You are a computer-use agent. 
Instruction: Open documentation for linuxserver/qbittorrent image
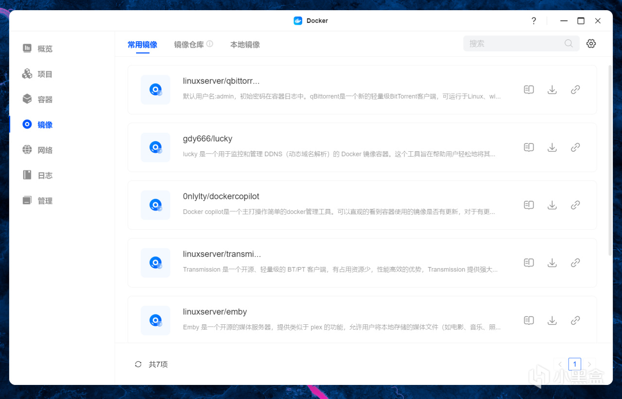pos(529,90)
